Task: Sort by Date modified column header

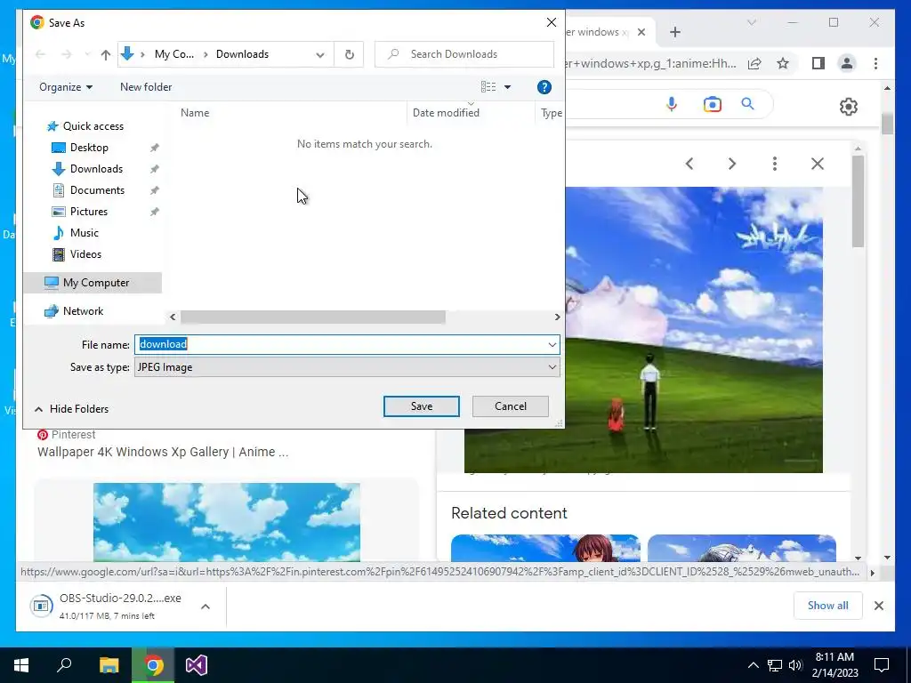Action: [446, 113]
